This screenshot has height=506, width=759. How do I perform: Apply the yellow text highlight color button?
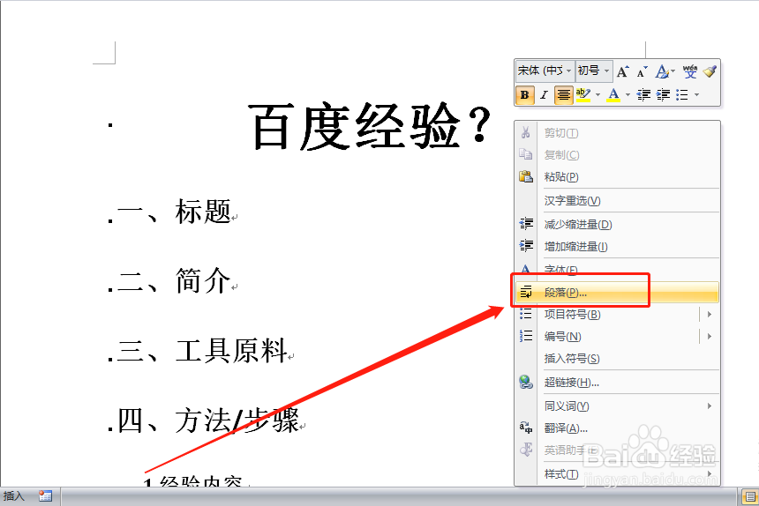[x=583, y=94]
